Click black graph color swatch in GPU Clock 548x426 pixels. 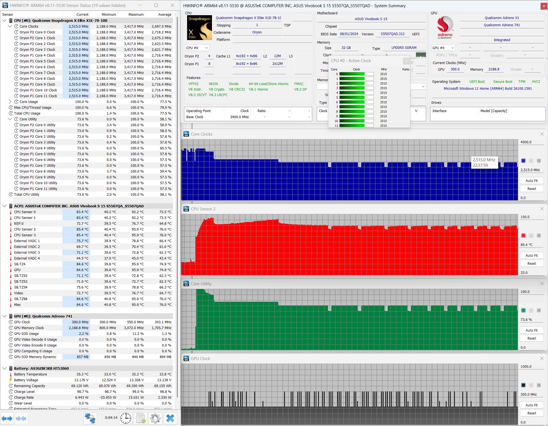pos(523,385)
